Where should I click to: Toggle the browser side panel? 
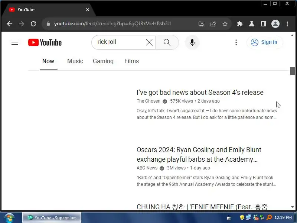click(264, 24)
